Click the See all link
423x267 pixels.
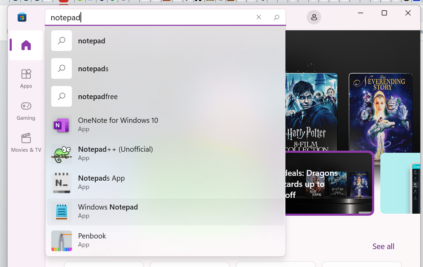pyautogui.click(x=383, y=246)
